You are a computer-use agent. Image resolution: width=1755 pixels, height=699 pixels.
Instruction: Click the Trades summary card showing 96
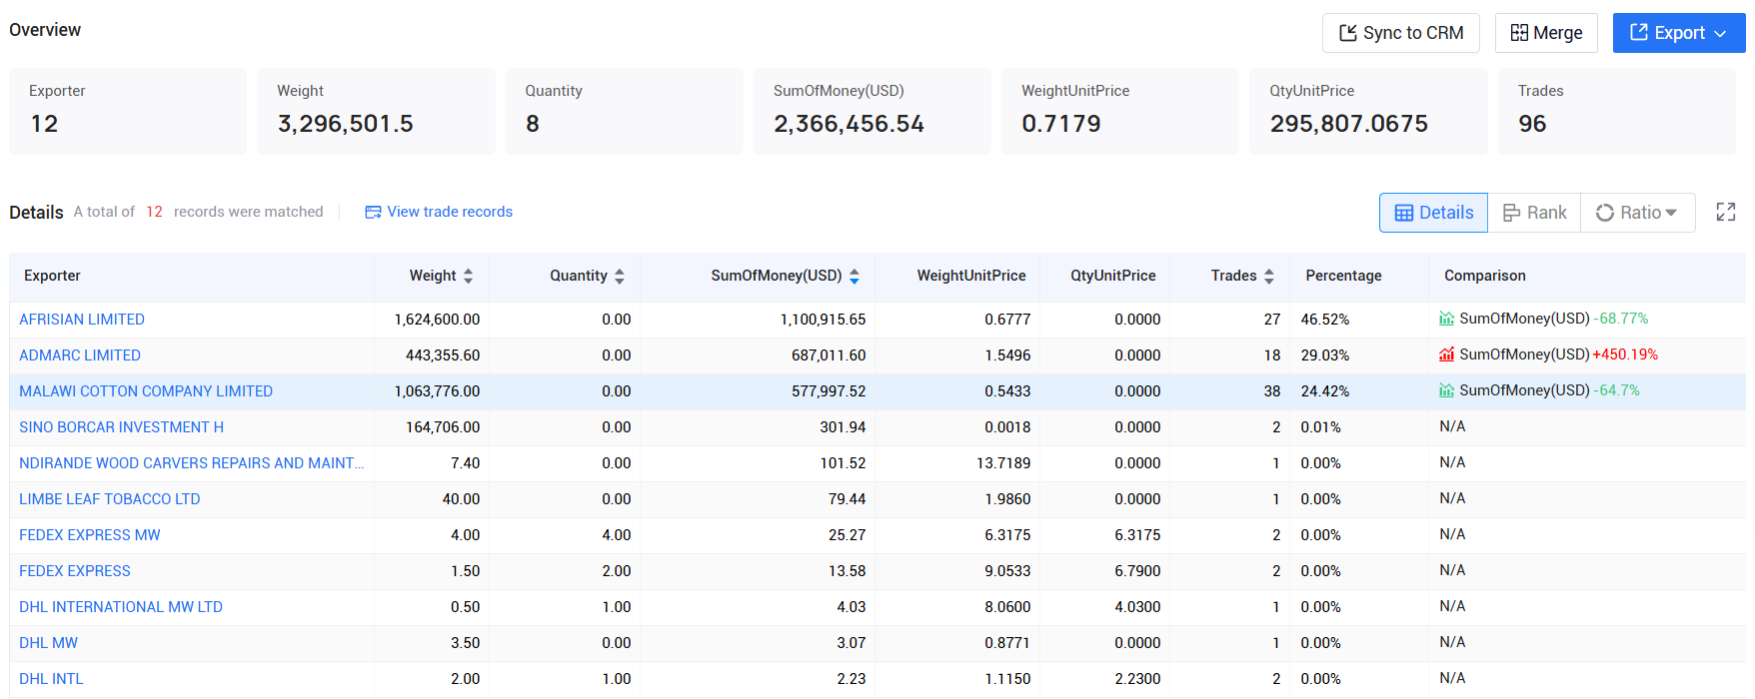point(1617,111)
